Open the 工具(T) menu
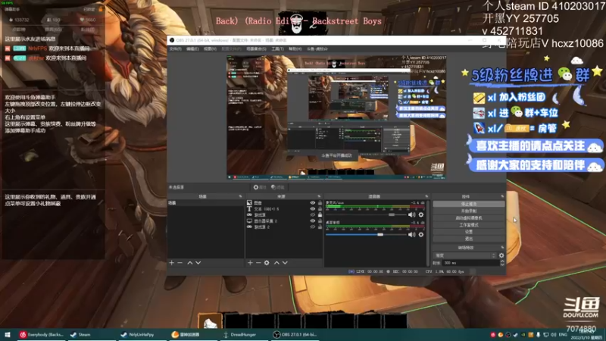606x341 pixels. pyautogui.click(x=277, y=49)
